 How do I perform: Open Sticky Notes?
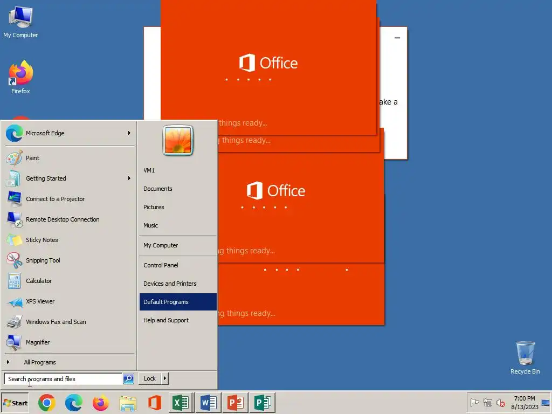point(68,240)
